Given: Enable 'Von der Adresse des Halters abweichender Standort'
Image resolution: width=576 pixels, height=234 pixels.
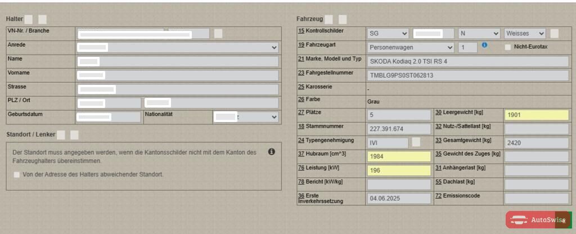Looking at the screenshot, I should click(16, 175).
